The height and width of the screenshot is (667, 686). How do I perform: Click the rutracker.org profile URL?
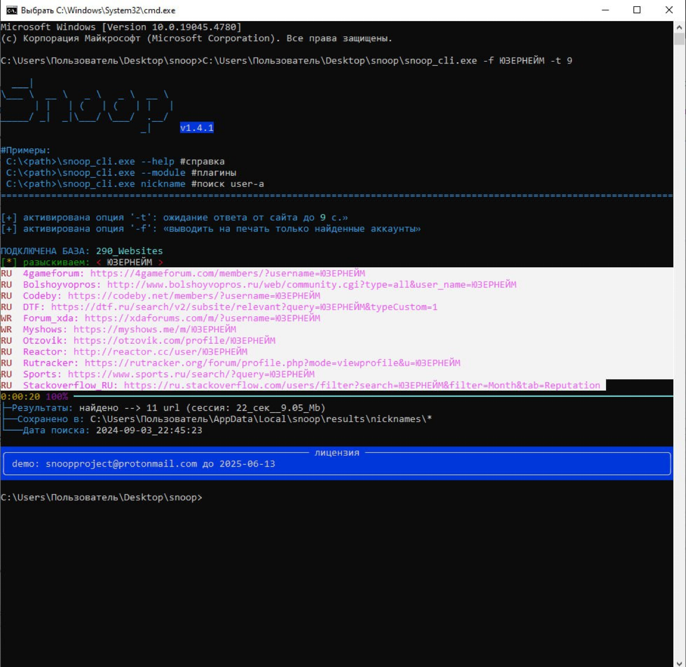point(272,363)
